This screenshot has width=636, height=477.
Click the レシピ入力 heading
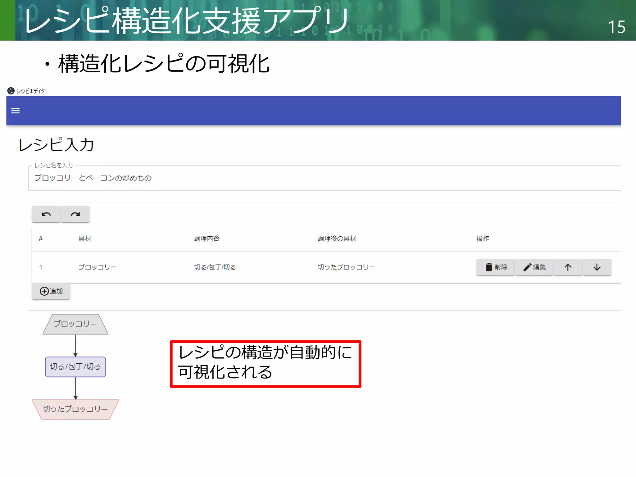pyautogui.click(x=56, y=145)
